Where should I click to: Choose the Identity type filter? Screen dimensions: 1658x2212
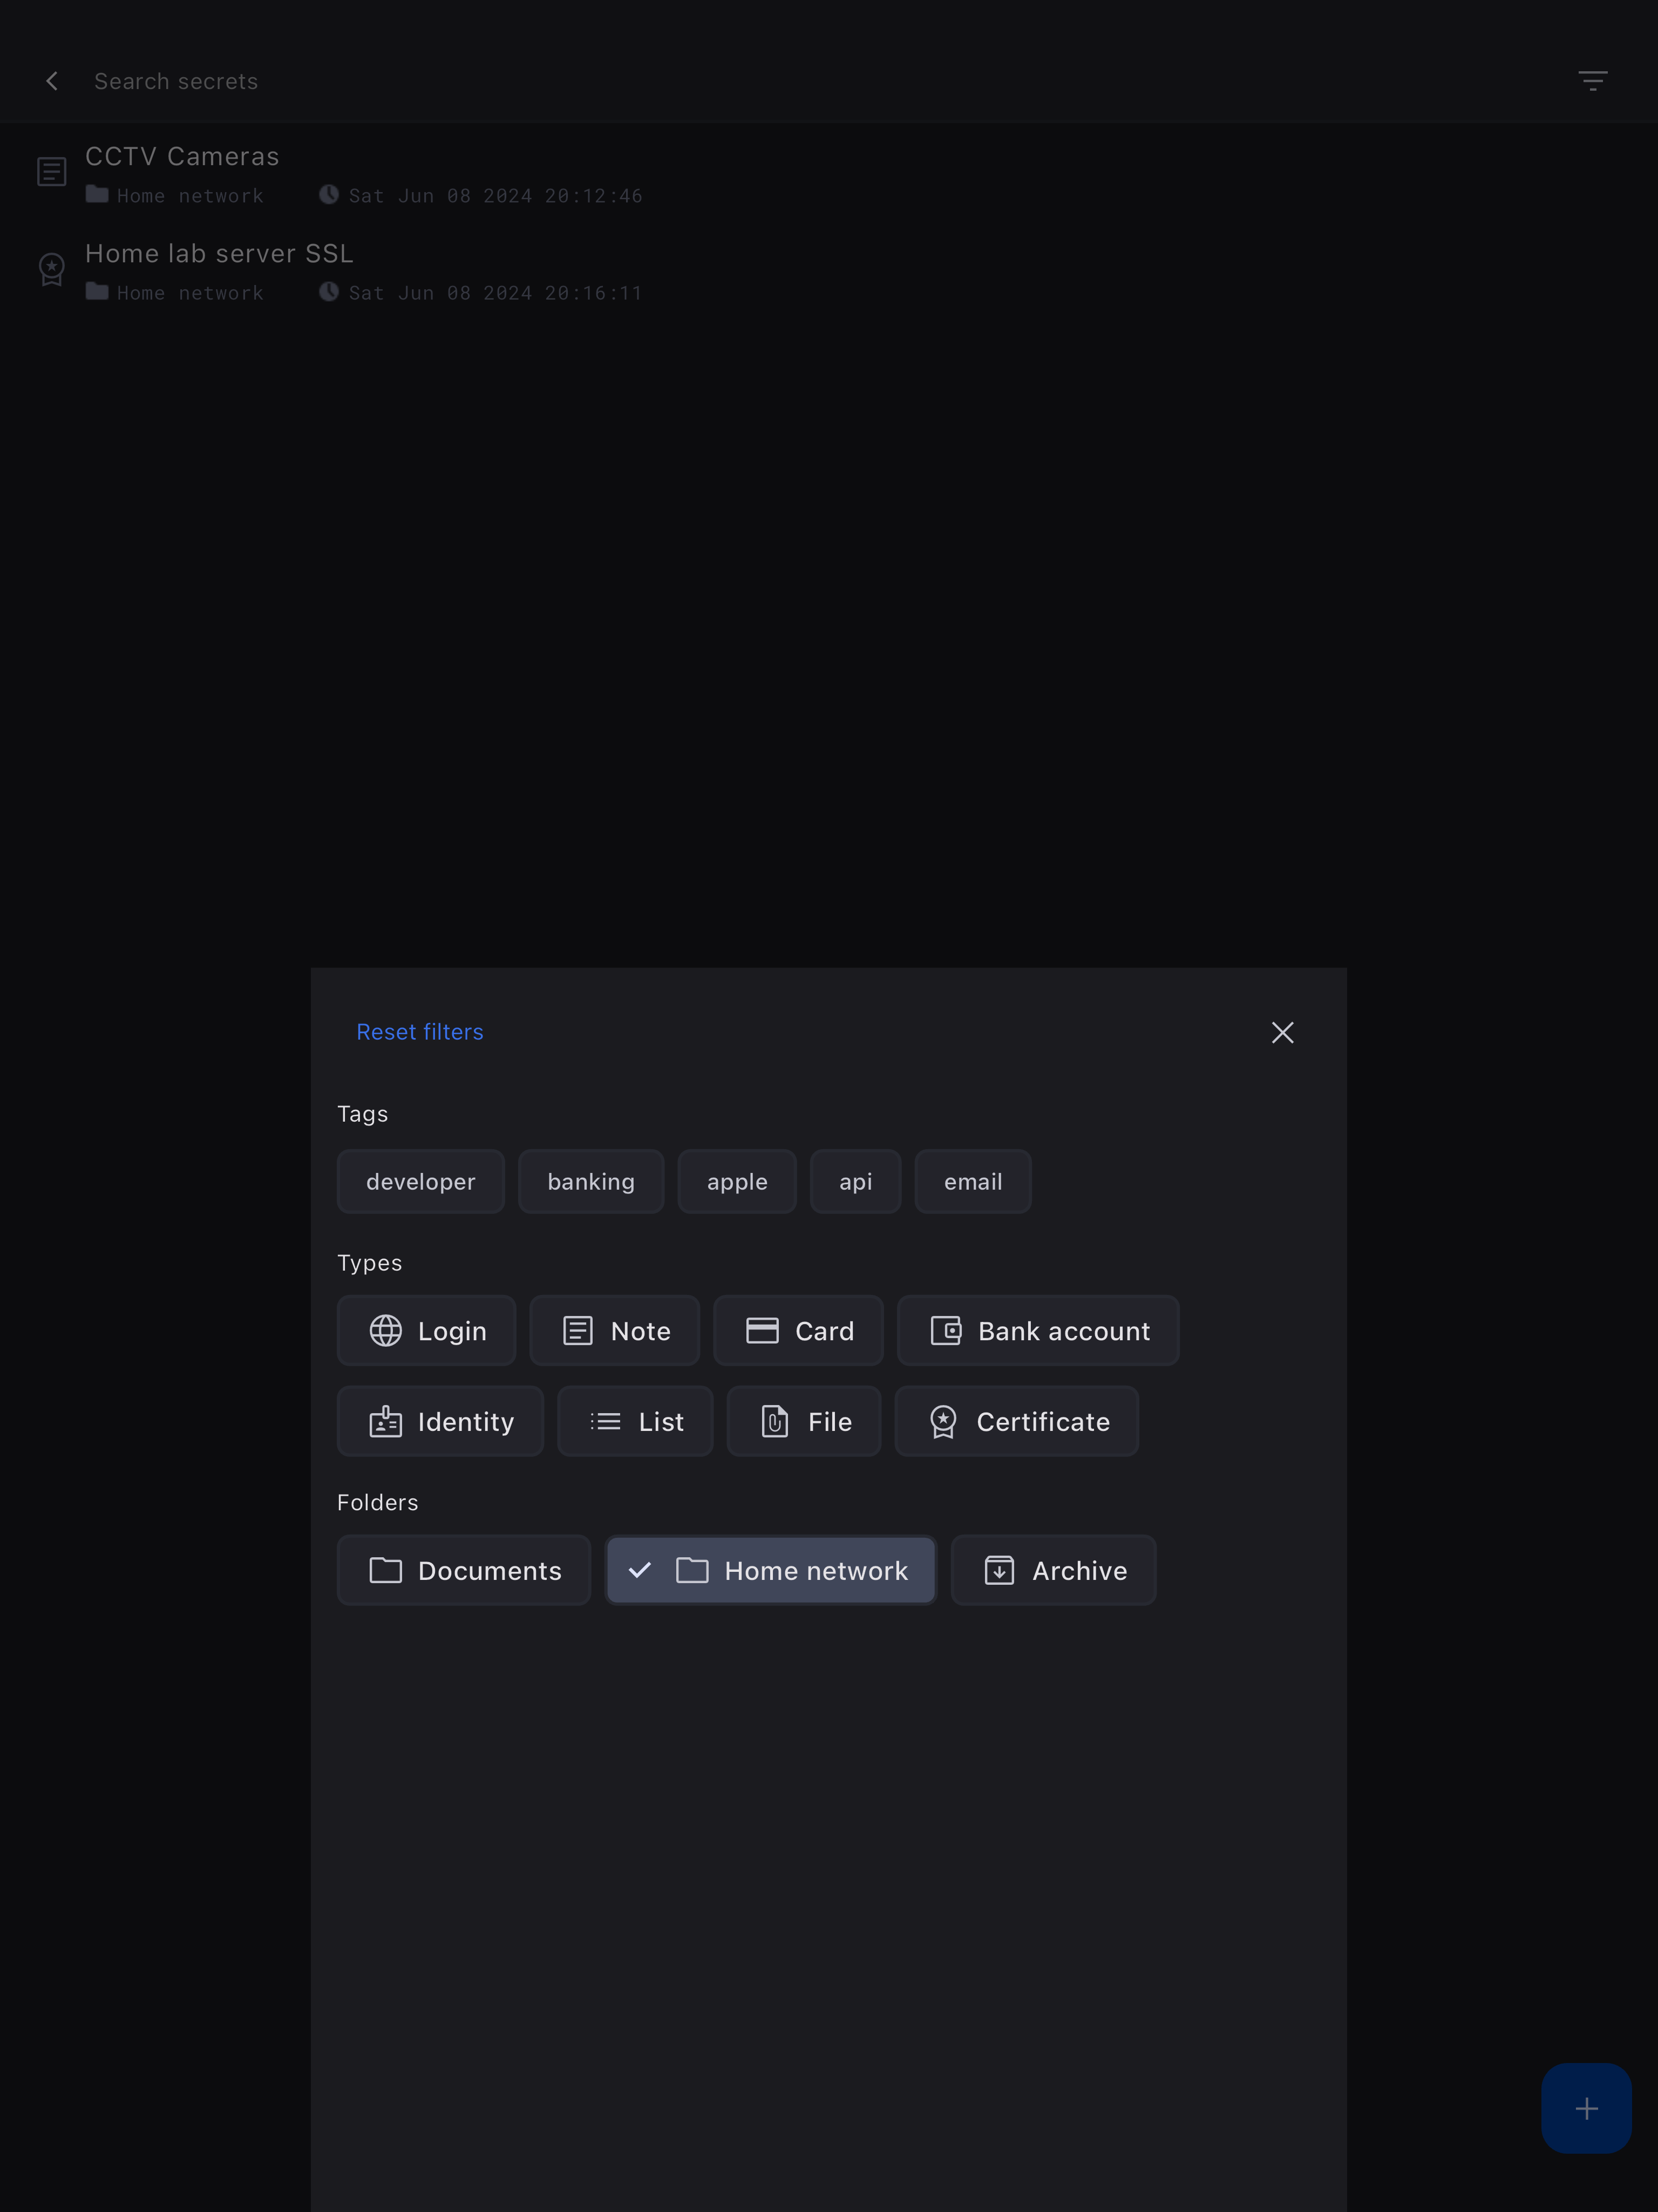(x=440, y=1421)
